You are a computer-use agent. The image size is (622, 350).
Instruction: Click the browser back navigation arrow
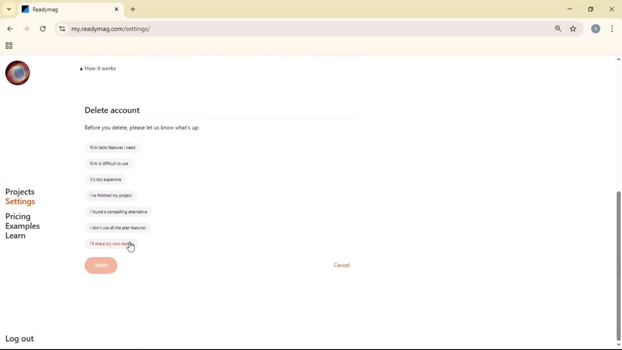click(10, 29)
